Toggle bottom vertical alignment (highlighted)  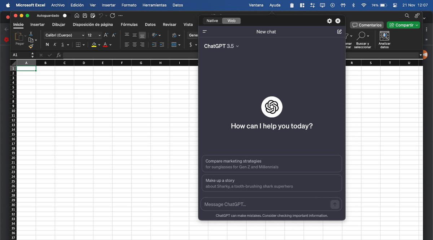pos(142,35)
